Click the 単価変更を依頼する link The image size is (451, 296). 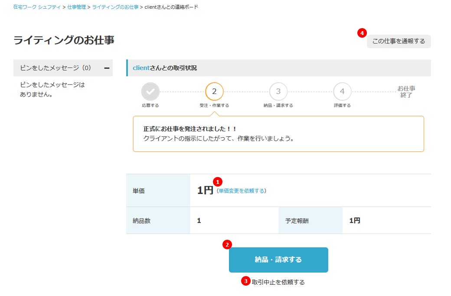tap(241, 191)
